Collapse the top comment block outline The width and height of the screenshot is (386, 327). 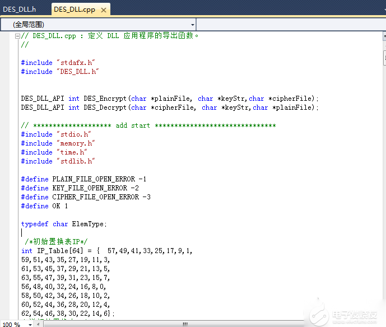click(x=17, y=36)
